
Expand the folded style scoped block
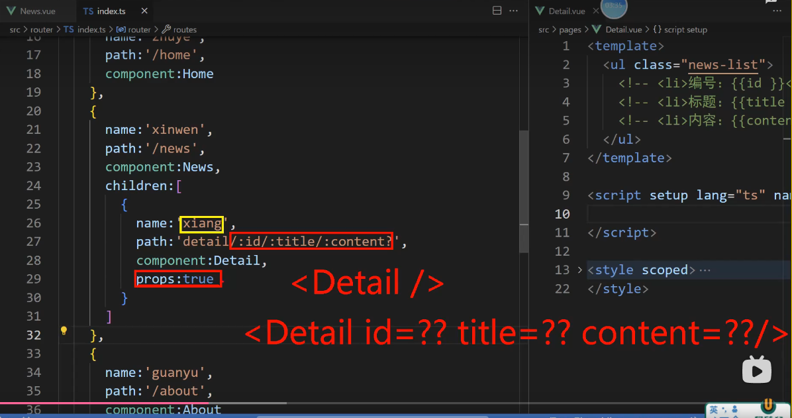click(580, 270)
